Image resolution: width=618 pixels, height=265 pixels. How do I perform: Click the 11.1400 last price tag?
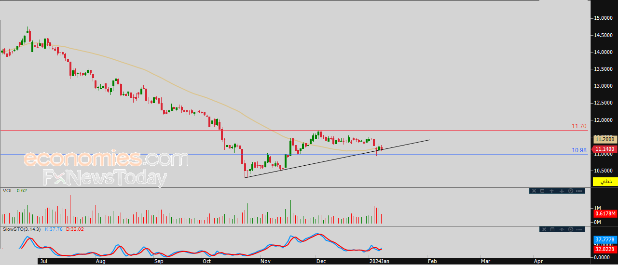coord(604,150)
